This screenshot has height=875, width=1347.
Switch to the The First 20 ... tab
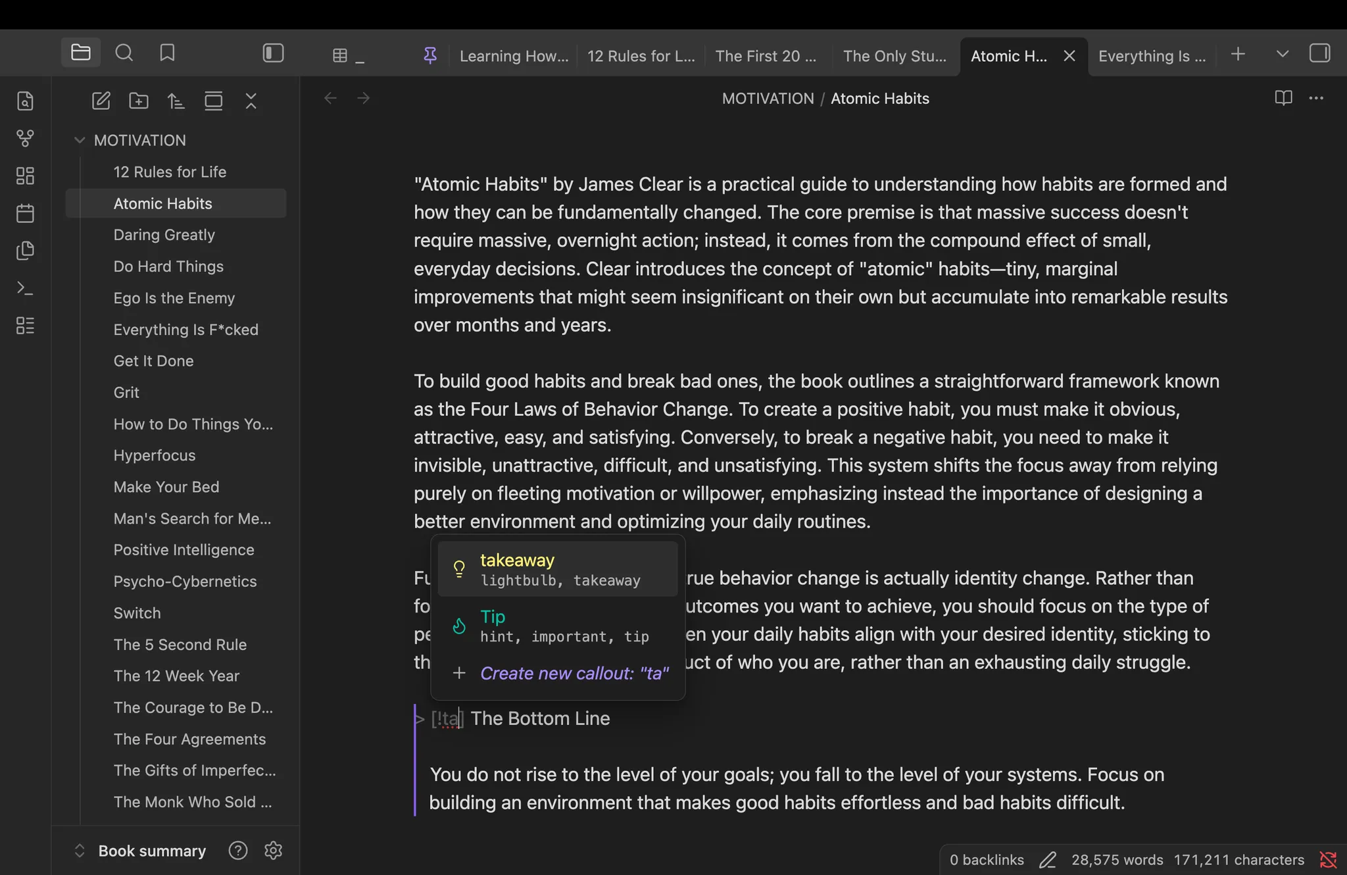pyautogui.click(x=766, y=56)
